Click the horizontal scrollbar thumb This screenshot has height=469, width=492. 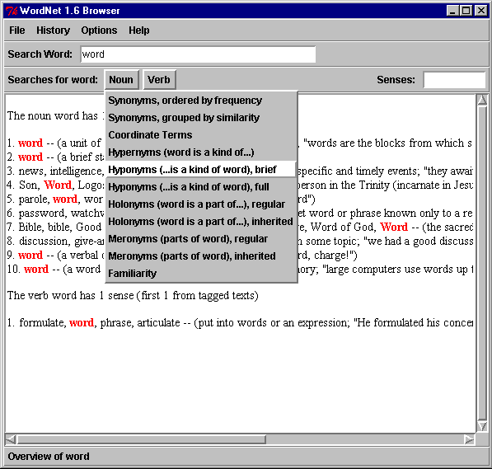tap(142, 439)
